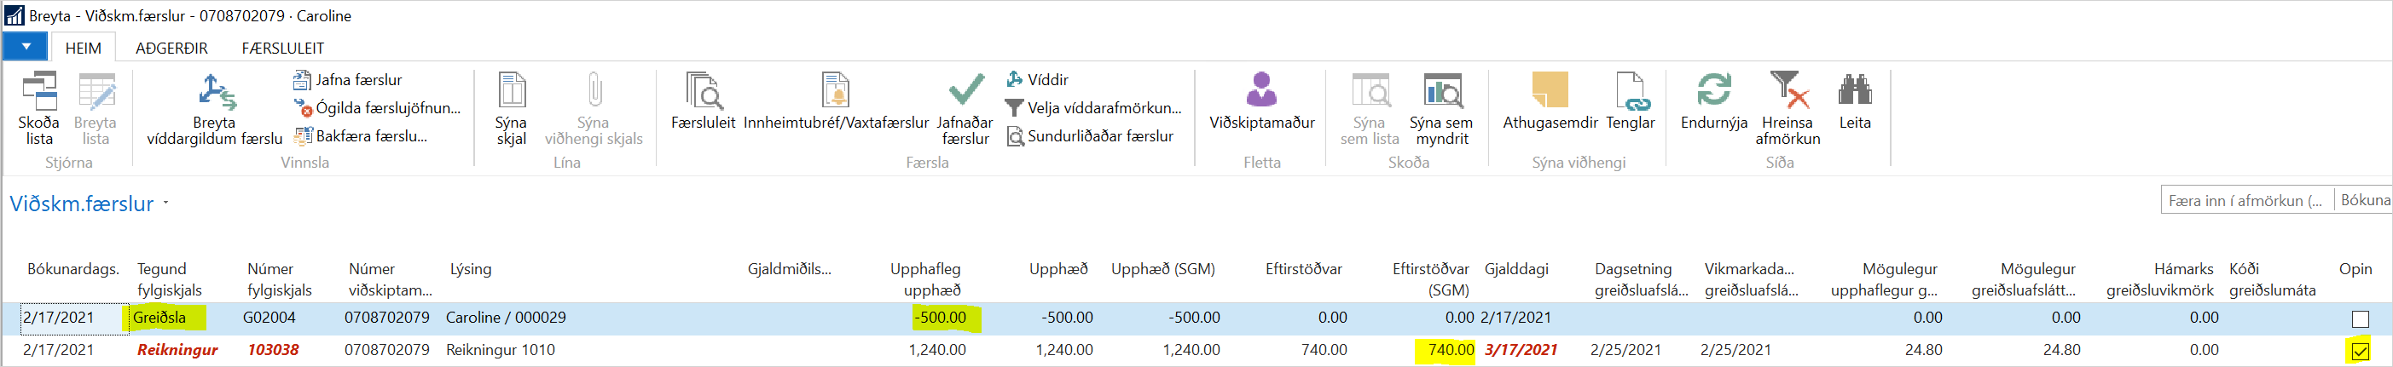Open Færsluleit search icon

(704, 93)
